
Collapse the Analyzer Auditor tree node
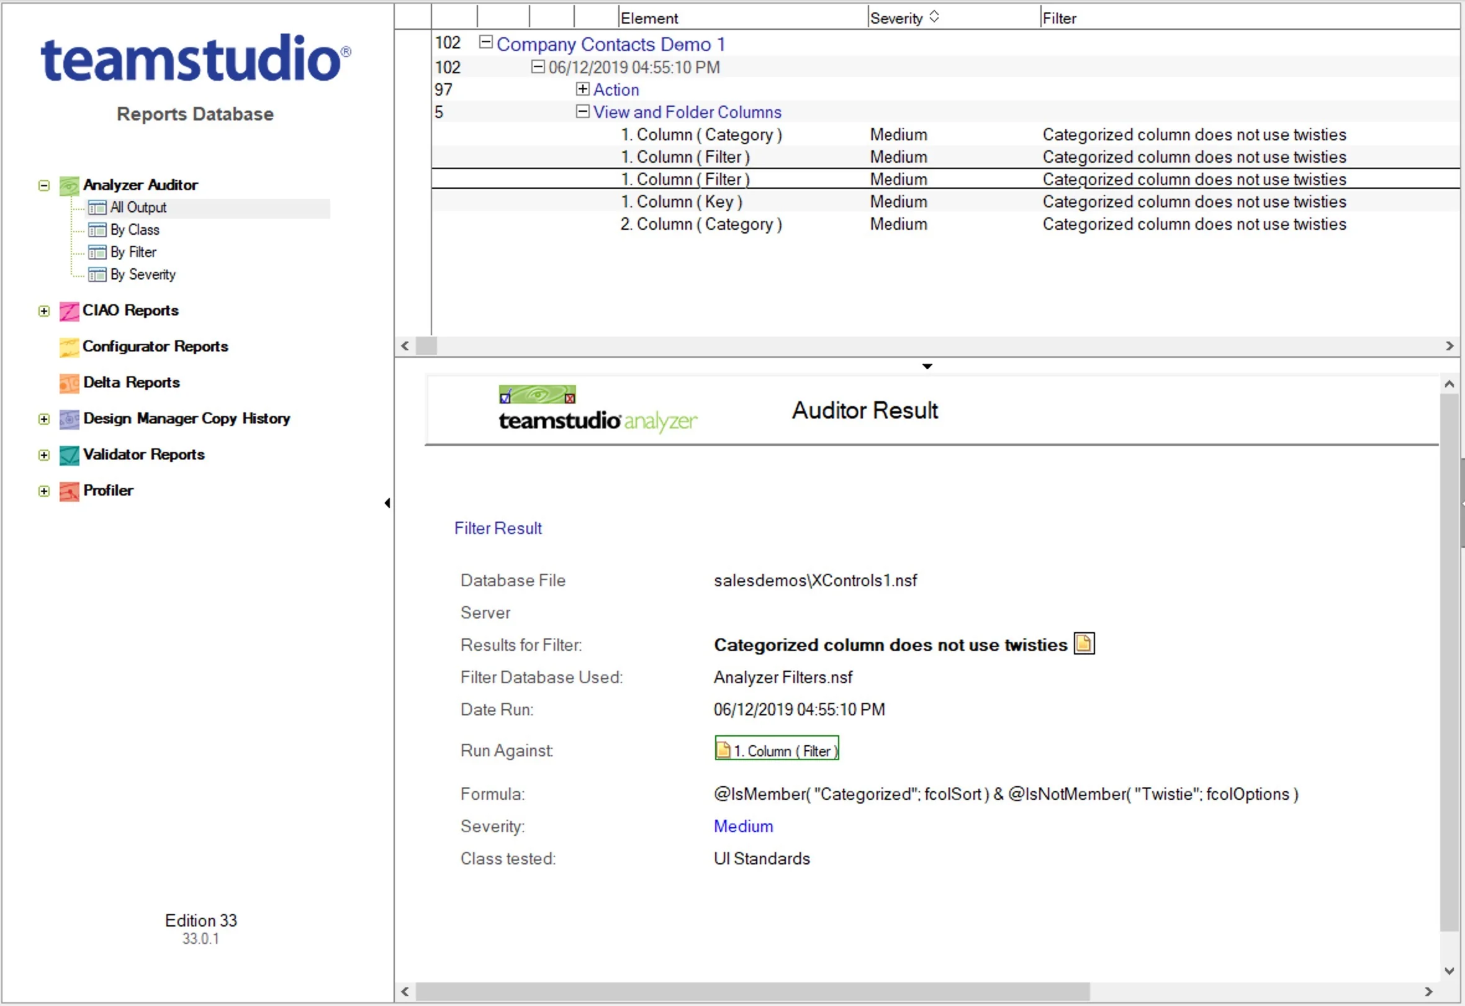43,186
